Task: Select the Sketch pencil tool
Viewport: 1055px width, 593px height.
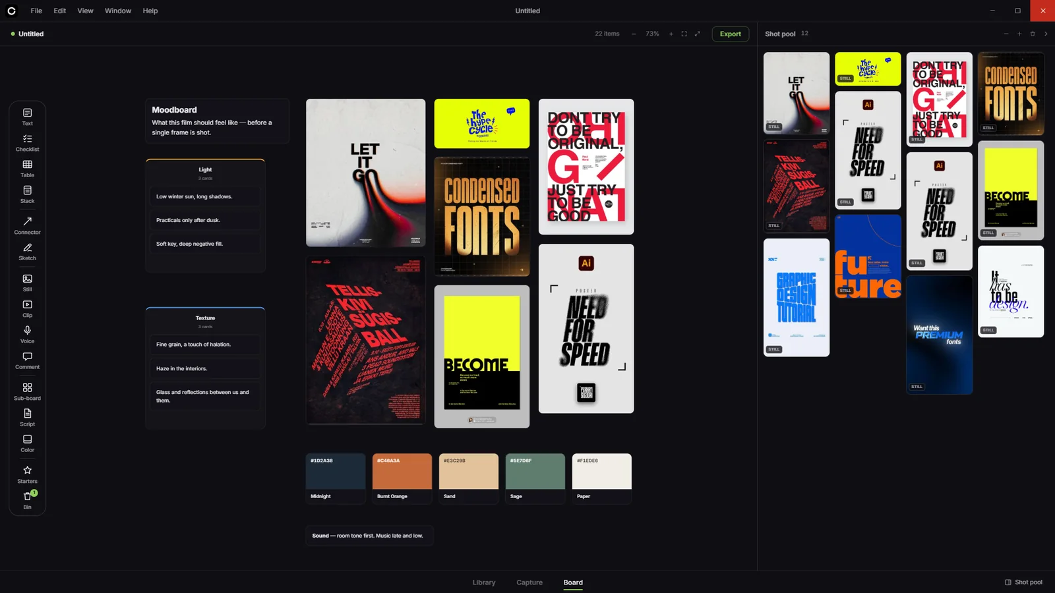Action: [27, 252]
